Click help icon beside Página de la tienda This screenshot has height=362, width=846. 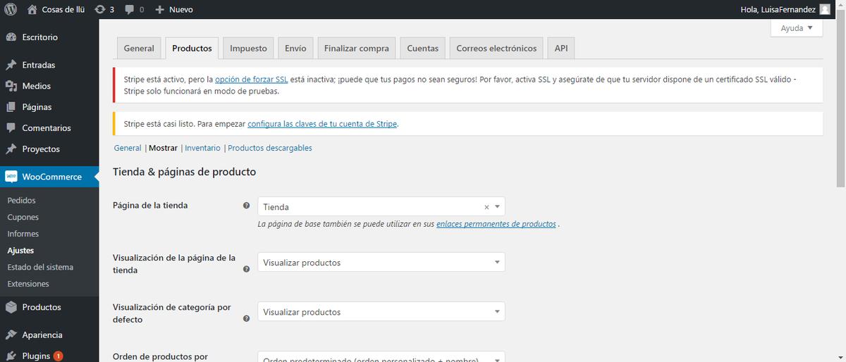[x=246, y=206]
